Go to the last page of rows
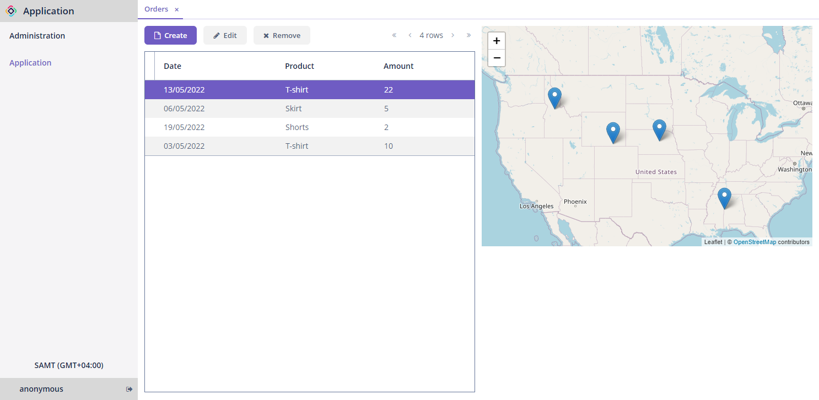This screenshot has height=400, width=819. coord(469,35)
